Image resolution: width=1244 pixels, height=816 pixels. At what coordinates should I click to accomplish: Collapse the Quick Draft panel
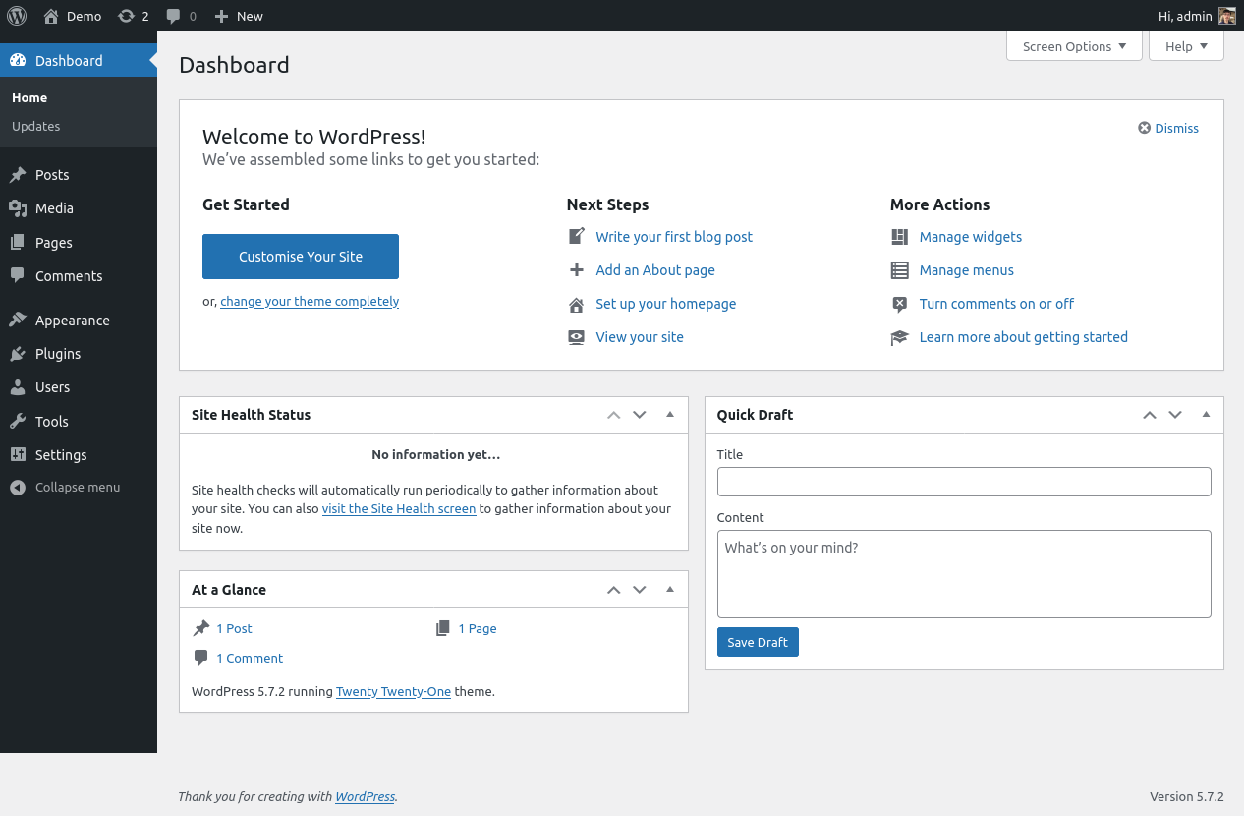coord(1206,414)
